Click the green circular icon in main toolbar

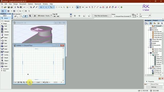pyautogui.click(x=121, y=7)
